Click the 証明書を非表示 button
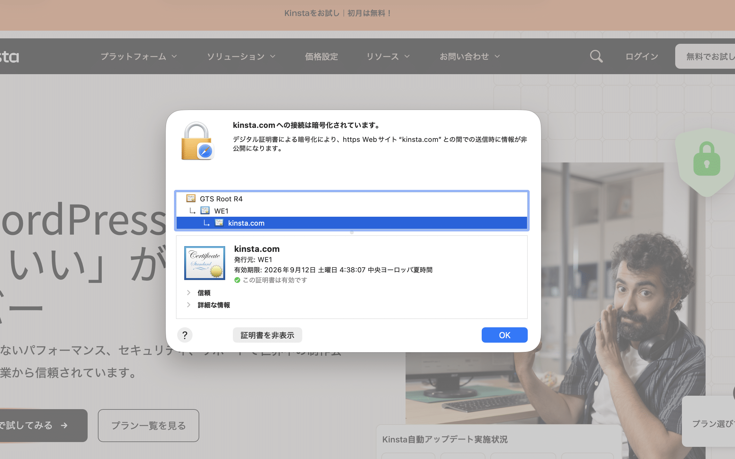Screen dimensions: 735x459 pos(267,335)
